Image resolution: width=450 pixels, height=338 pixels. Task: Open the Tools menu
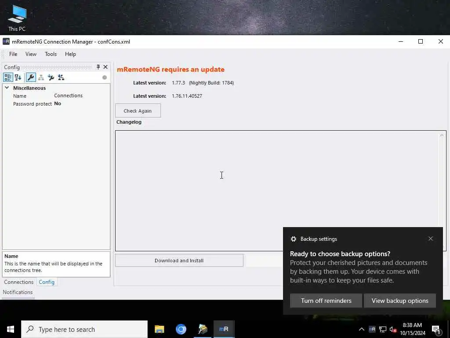point(51,54)
